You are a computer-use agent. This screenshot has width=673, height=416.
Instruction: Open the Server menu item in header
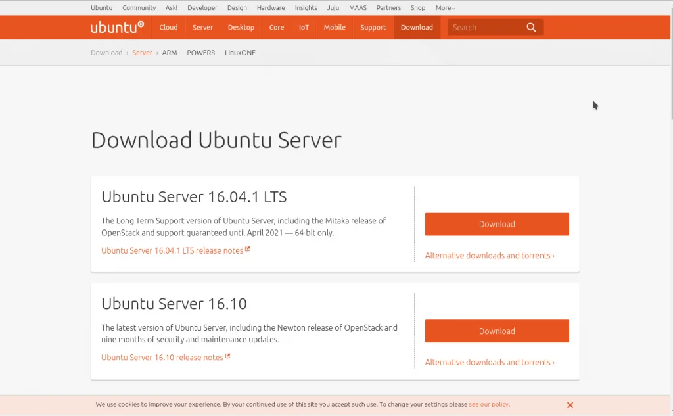(x=202, y=27)
